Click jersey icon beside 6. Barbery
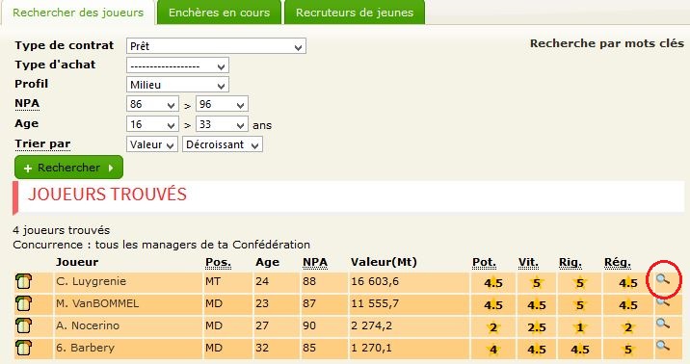The image size is (690, 364). [24, 348]
